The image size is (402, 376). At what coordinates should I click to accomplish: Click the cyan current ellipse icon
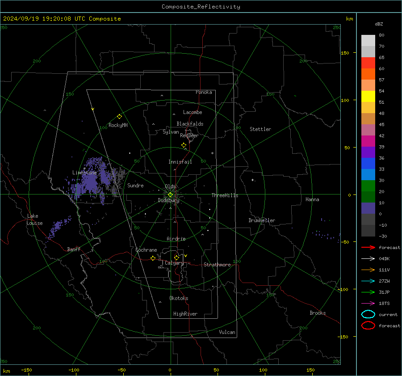tap(368, 314)
